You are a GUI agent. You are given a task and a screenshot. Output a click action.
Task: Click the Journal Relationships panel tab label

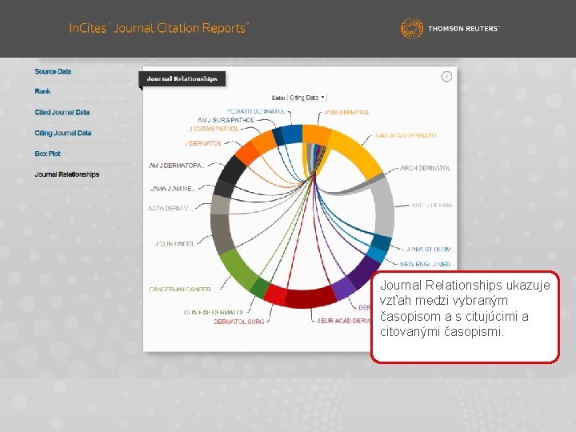(182, 79)
